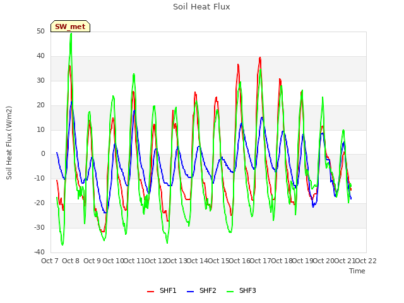
Task: Click the -10 y-axis tick label
Action: click(x=39, y=178)
